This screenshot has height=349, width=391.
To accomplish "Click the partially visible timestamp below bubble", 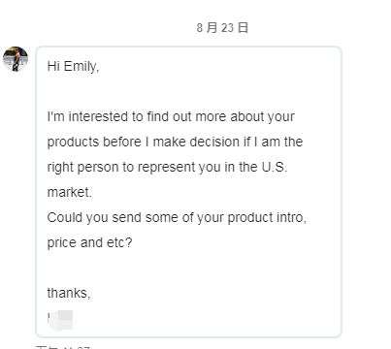I will pyautogui.click(x=62, y=347).
